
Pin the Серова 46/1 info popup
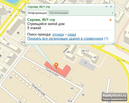107,7
